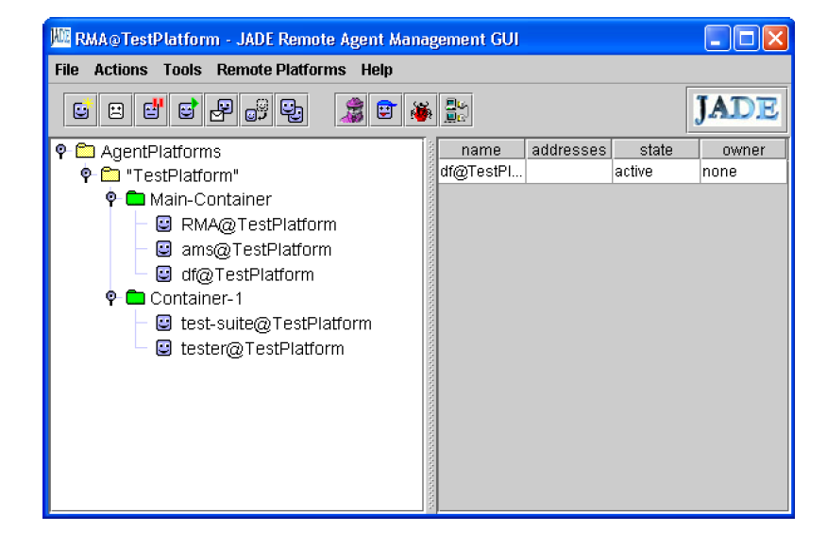Select the test-suite@TestPlatform agent label
Screen dimensions: 827x548
pos(276,324)
